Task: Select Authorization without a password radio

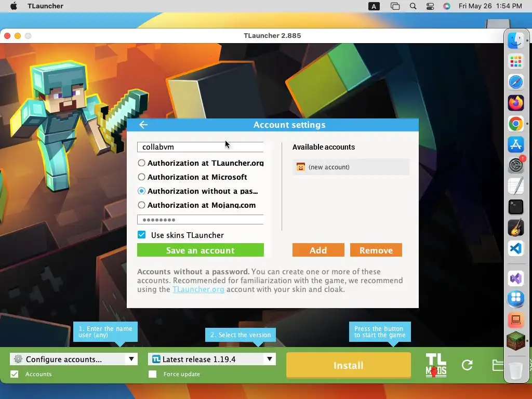Action: click(141, 191)
